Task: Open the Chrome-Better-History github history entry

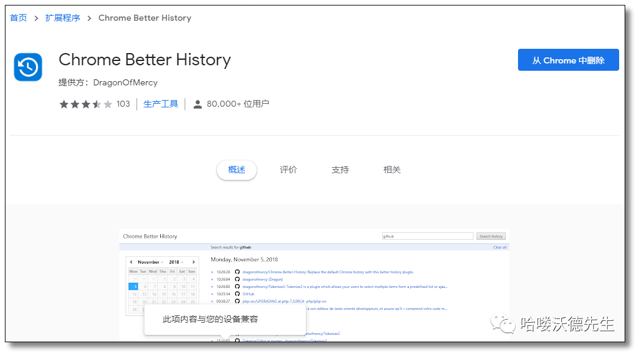Action: [x=328, y=272]
